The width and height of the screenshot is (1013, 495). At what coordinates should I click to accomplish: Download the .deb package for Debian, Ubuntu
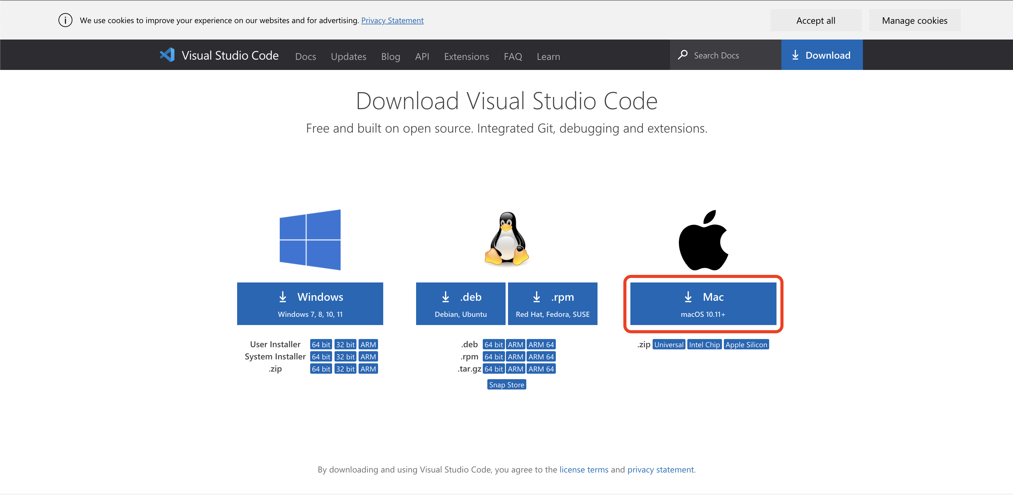tap(461, 304)
